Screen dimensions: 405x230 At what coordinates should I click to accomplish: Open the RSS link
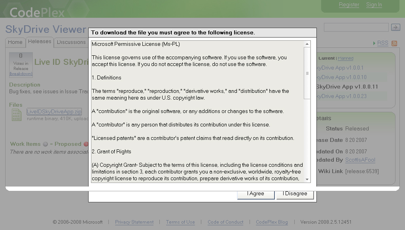[382, 43]
